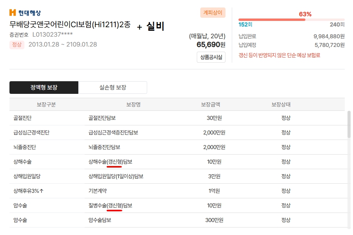Click the 보장금액 column header
The height and width of the screenshot is (235, 353).
pyautogui.click(x=211, y=104)
